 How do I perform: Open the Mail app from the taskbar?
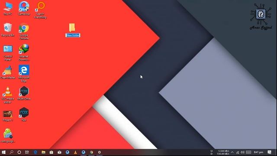pyautogui.click(x=59, y=152)
